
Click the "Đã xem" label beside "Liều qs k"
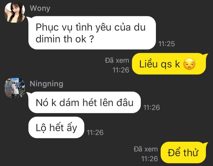(x=117, y=60)
